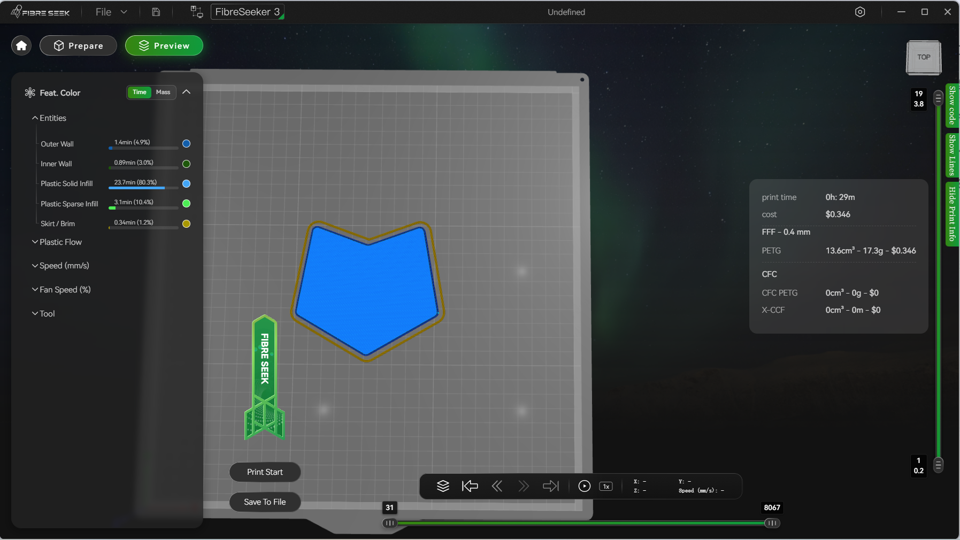Jump to the last step
The width and height of the screenshot is (960, 540).
pos(551,486)
